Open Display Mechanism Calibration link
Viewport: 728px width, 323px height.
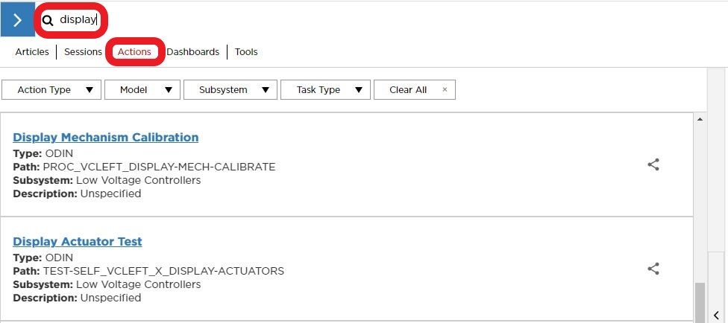pyautogui.click(x=105, y=137)
